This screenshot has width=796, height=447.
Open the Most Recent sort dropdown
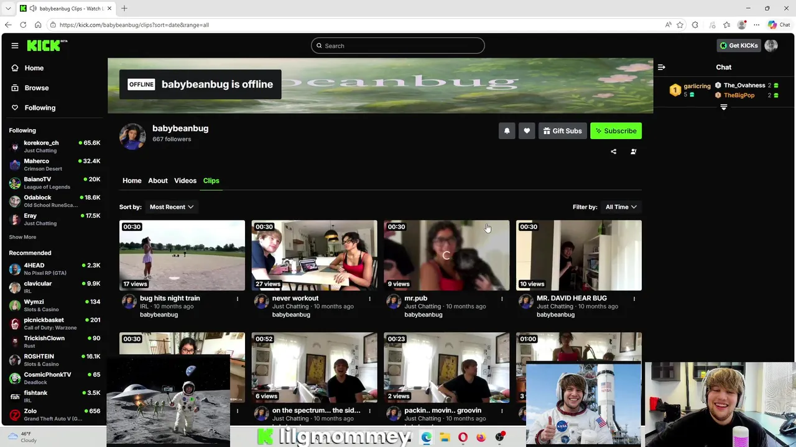click(172, 207)
